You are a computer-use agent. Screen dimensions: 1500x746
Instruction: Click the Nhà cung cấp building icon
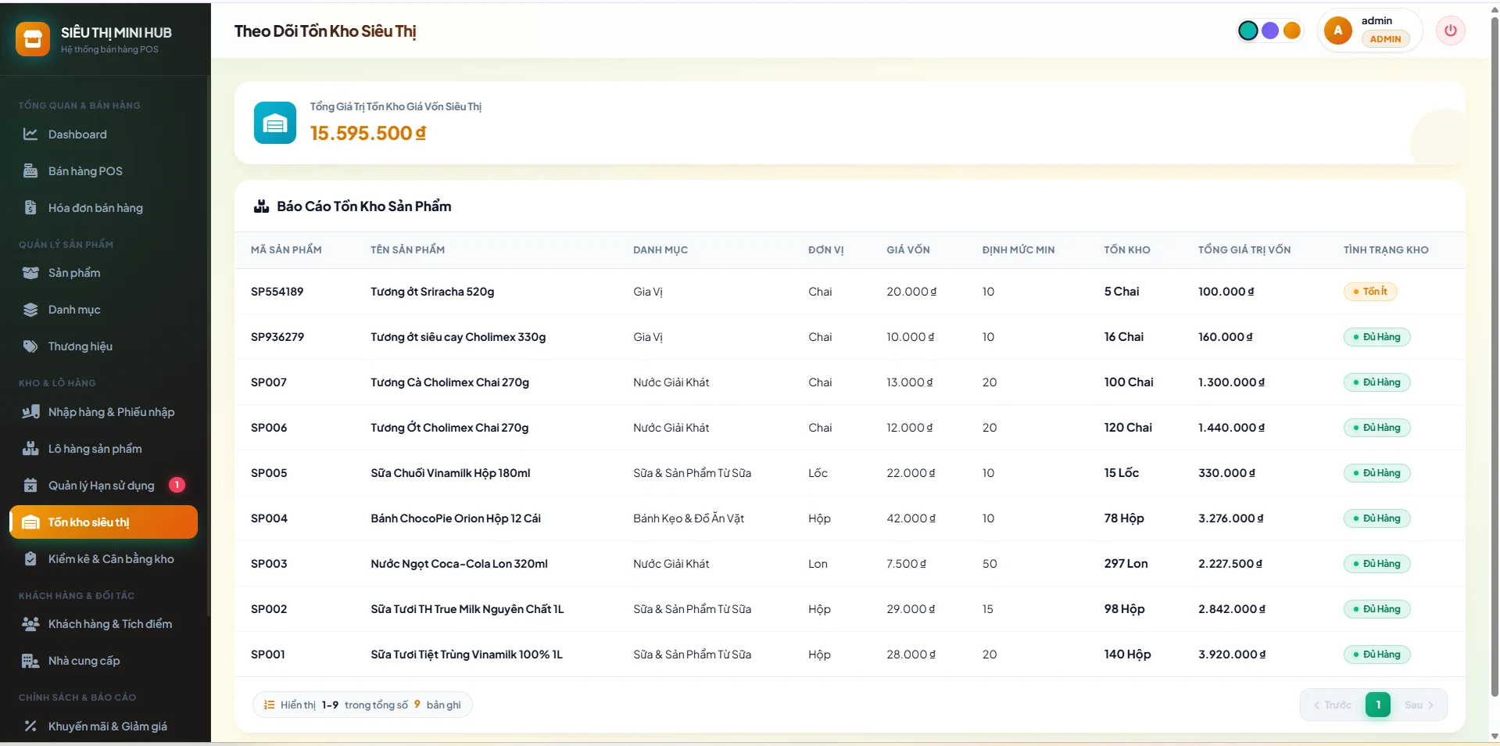point(30,661)
